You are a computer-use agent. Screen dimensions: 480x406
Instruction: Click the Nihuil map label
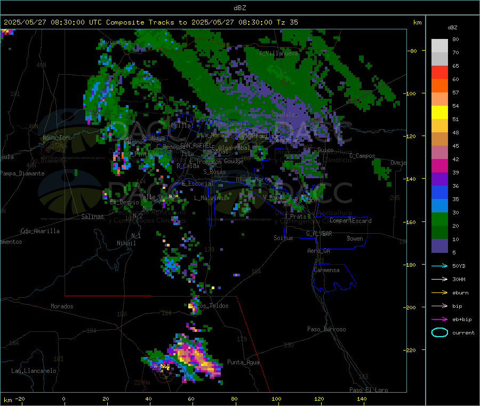click(x=126, y=243)
